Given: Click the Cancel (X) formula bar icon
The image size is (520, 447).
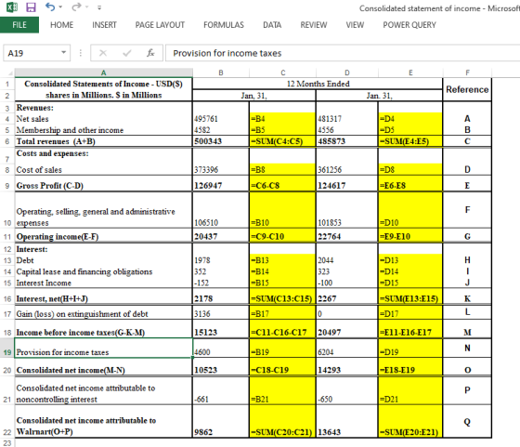Looking at the screenshot, I should point(103,53).
